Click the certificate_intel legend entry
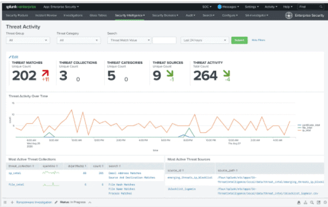 [x=309, y=125]
